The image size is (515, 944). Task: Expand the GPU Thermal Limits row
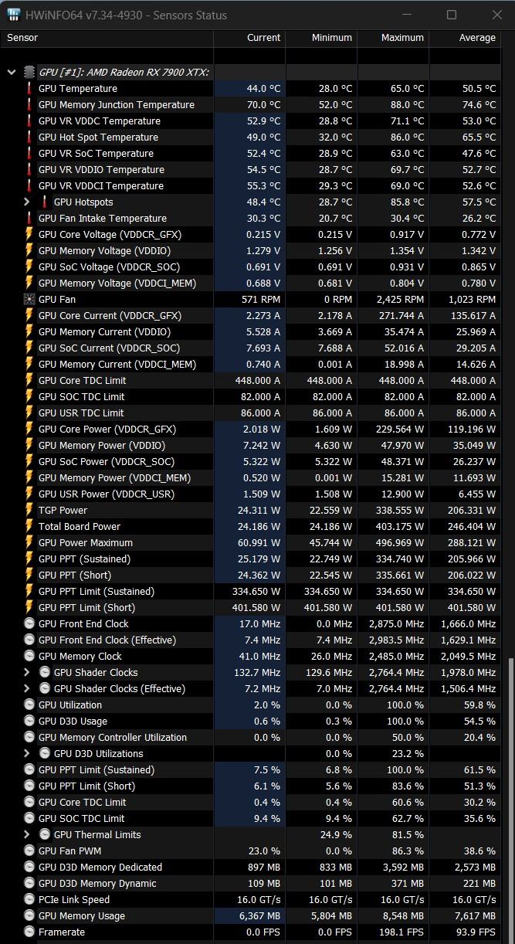[x=28, y=834]
